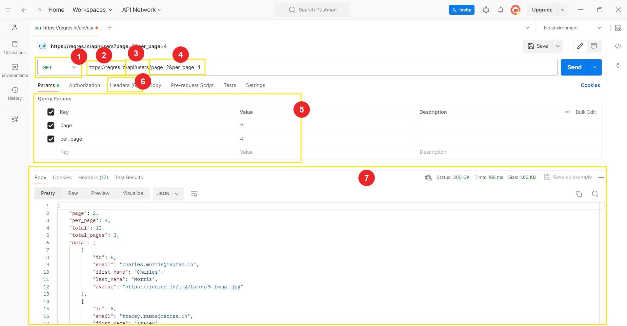
Task: Select the Raw response view
Action: point(73,193)
